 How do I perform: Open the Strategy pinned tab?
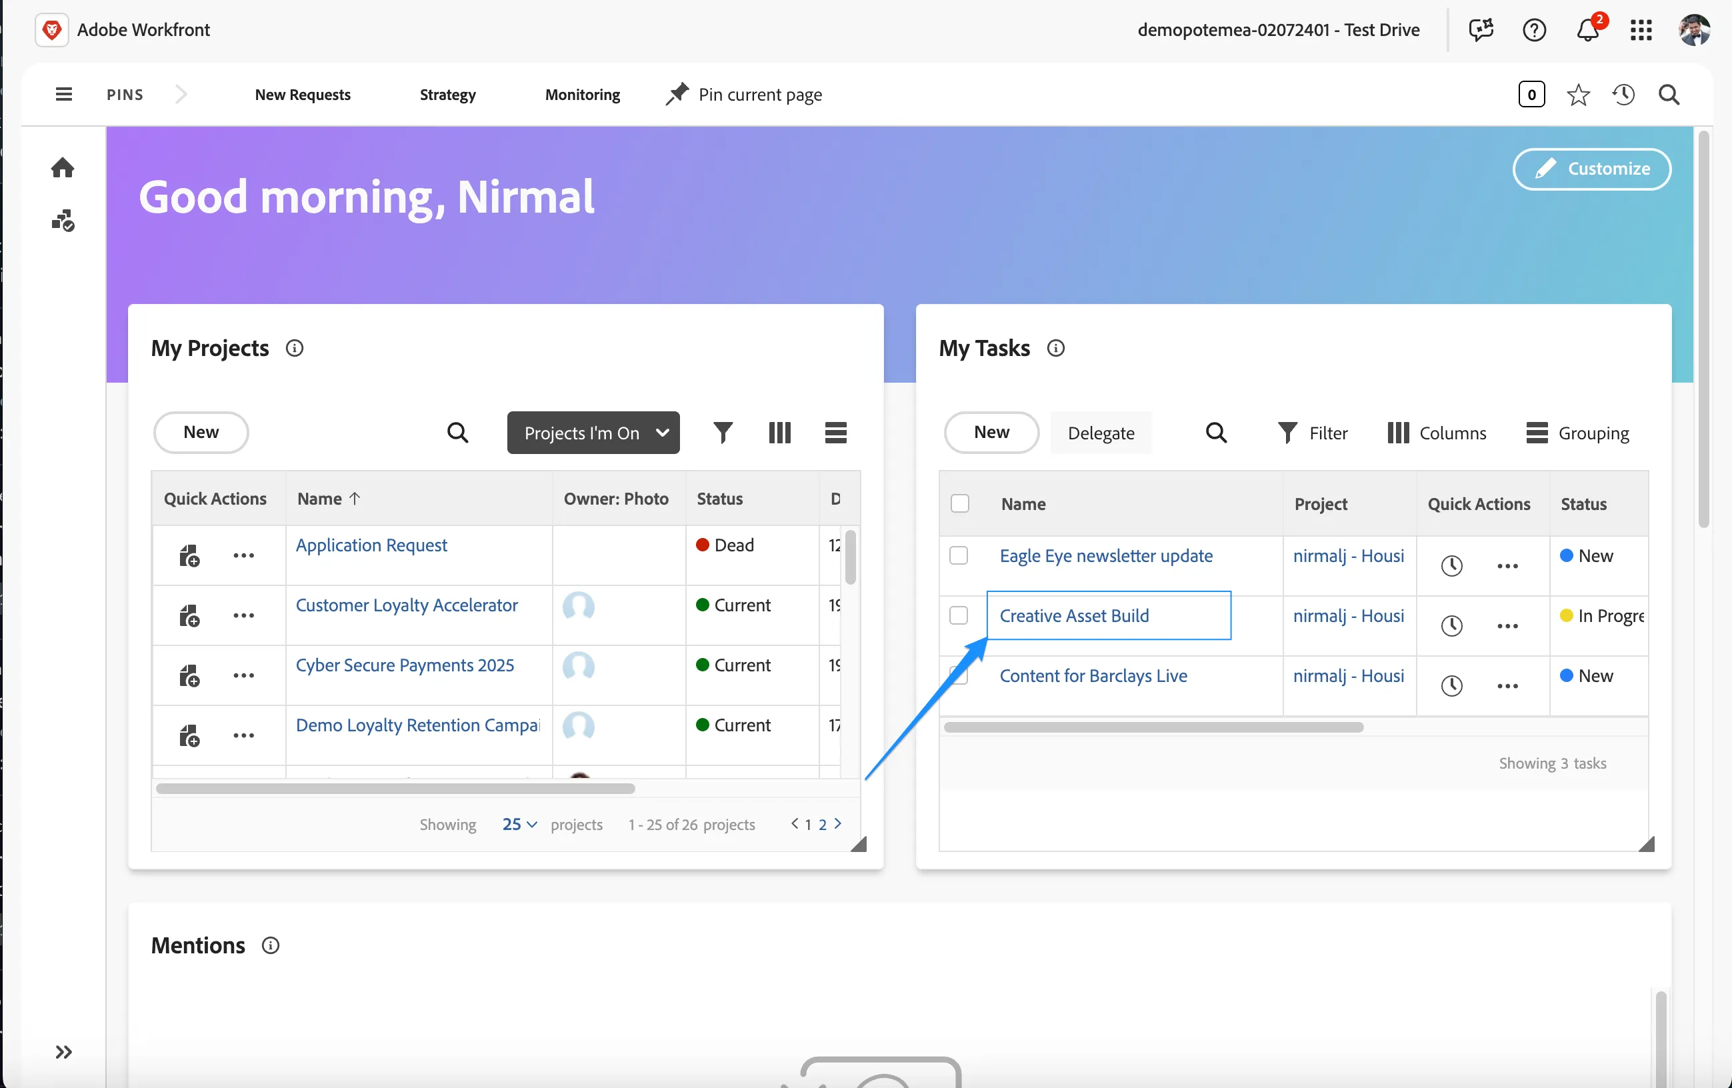pos(447,94)
